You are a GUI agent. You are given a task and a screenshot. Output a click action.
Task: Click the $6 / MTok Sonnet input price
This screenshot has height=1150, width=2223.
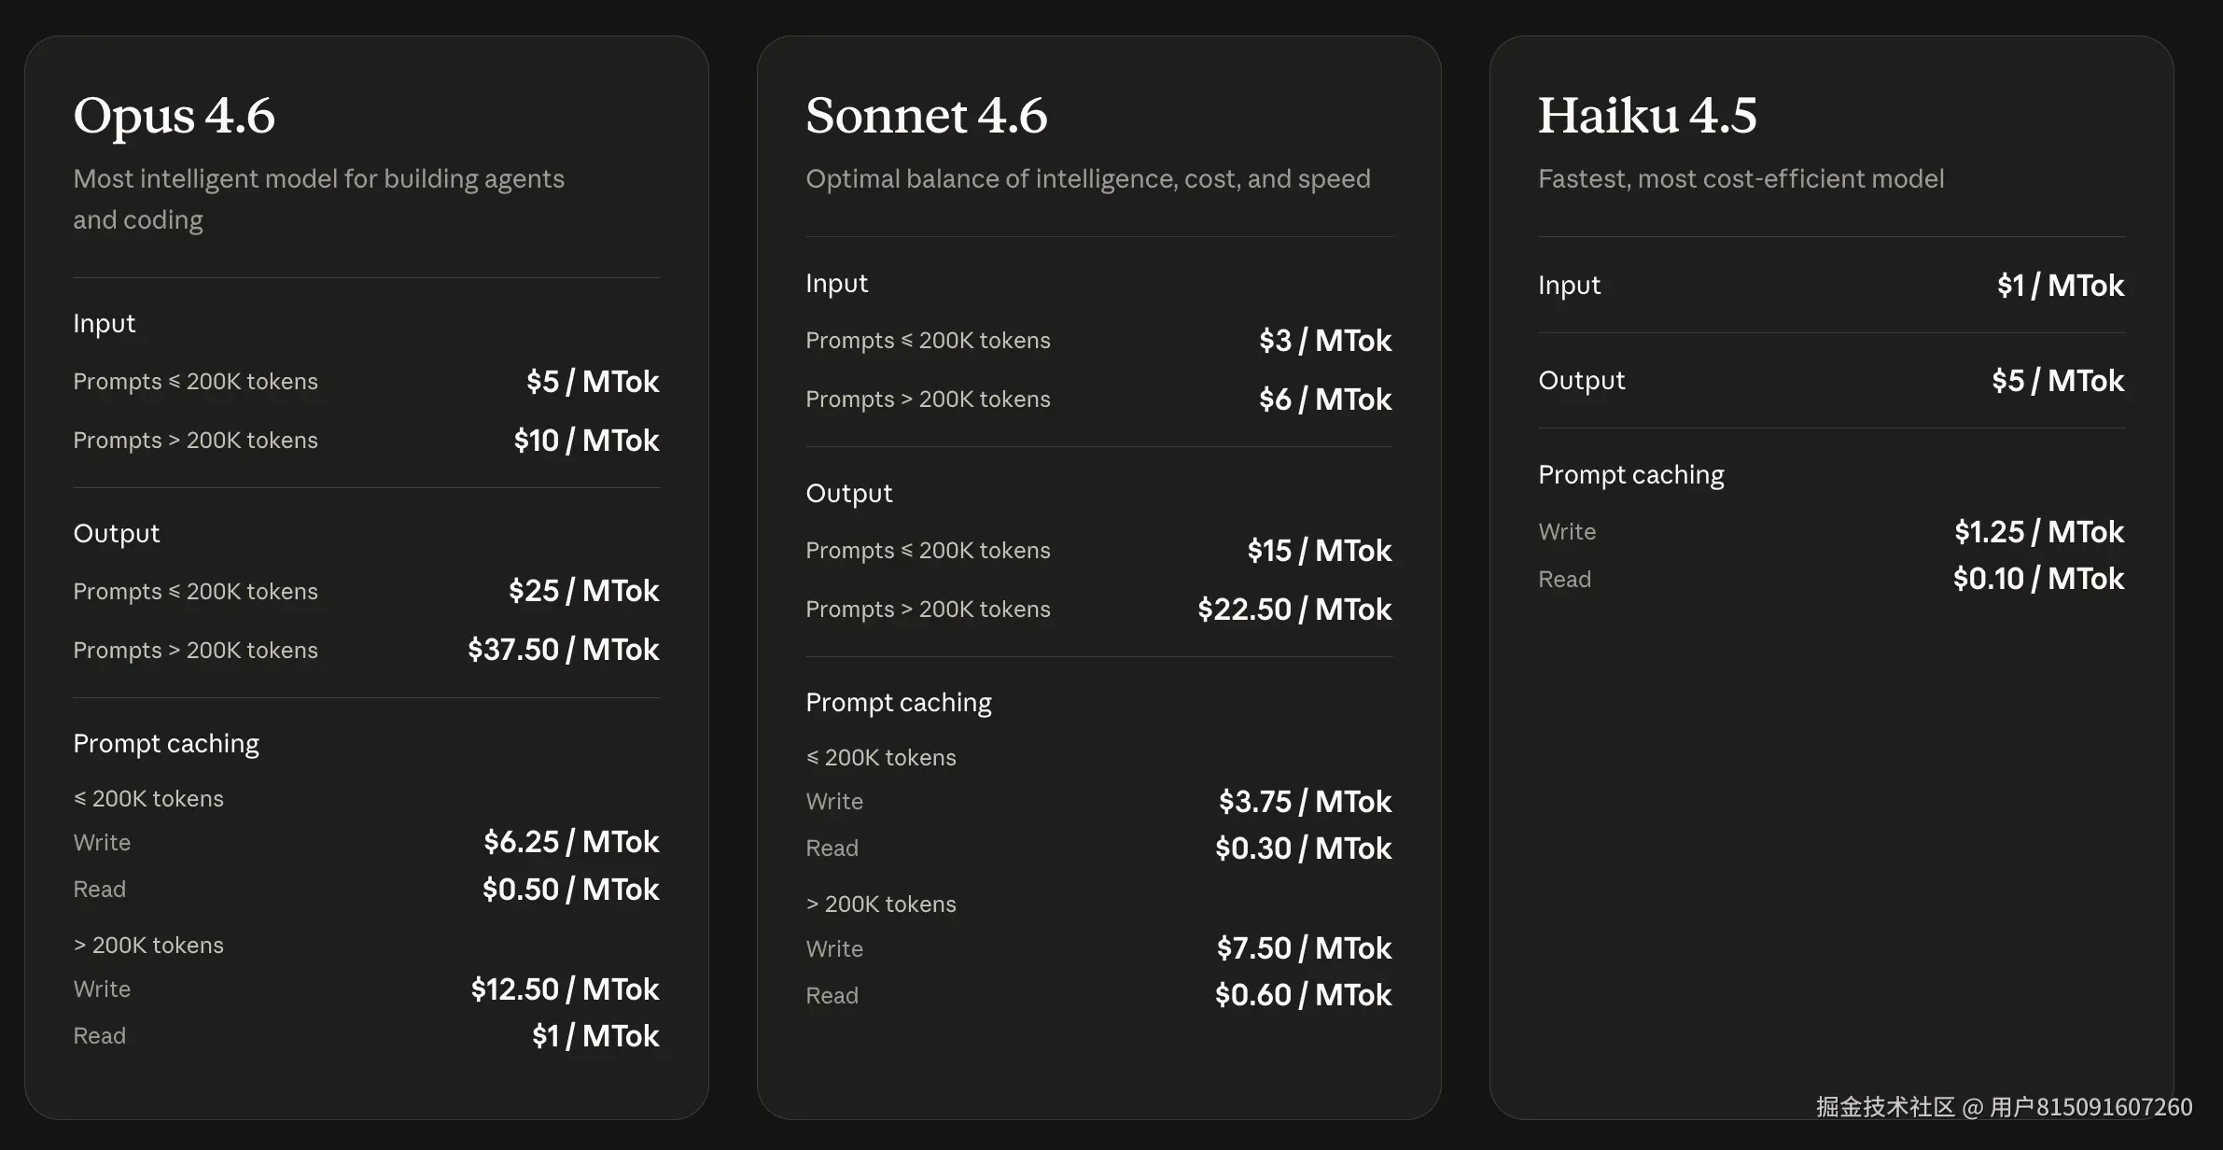[x=1324, y=400]
